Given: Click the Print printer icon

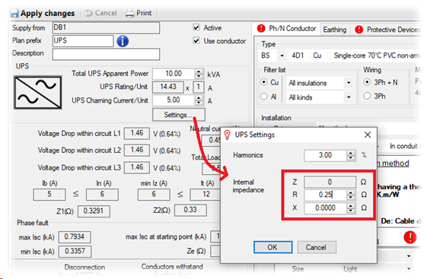Looking at the screenshot, I should 130,13.
